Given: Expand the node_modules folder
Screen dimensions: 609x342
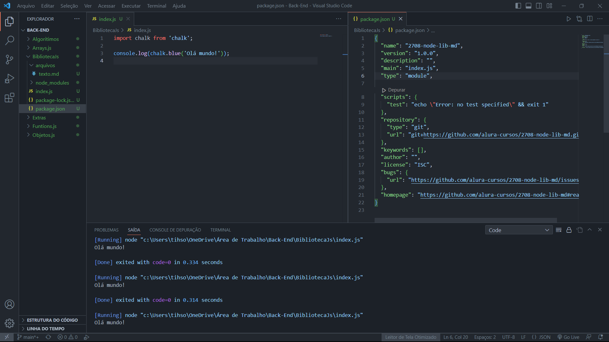Looking at the screenshot, I should click(52, 83).
